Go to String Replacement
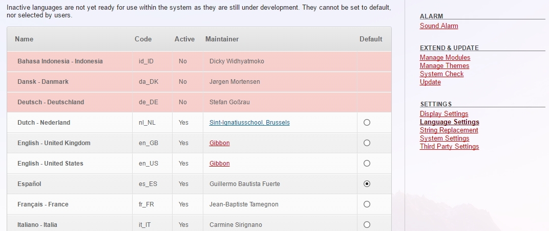Screen dimensions: 549x231 point(449,130)
